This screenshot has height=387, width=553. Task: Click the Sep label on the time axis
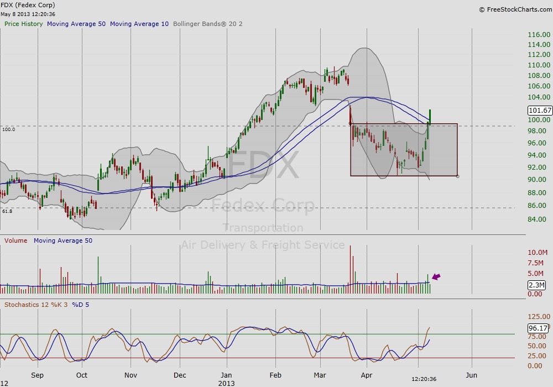[38, 375]
